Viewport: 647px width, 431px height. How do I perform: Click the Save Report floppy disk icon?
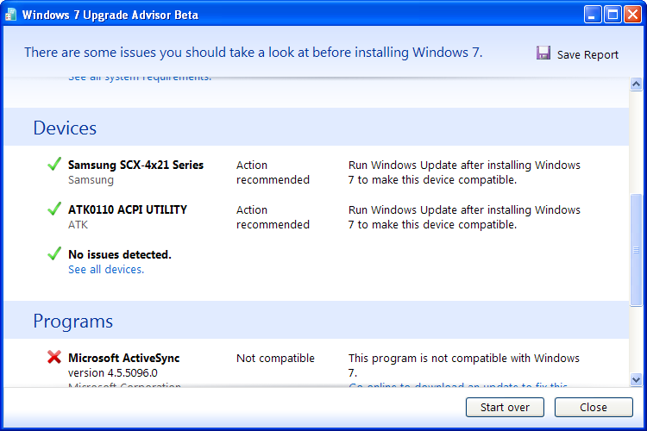pos(543,53)
